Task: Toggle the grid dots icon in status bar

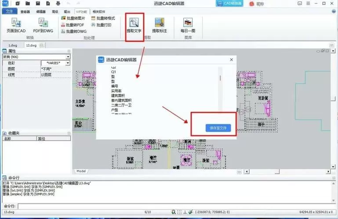Action: [x=179, y=212]
